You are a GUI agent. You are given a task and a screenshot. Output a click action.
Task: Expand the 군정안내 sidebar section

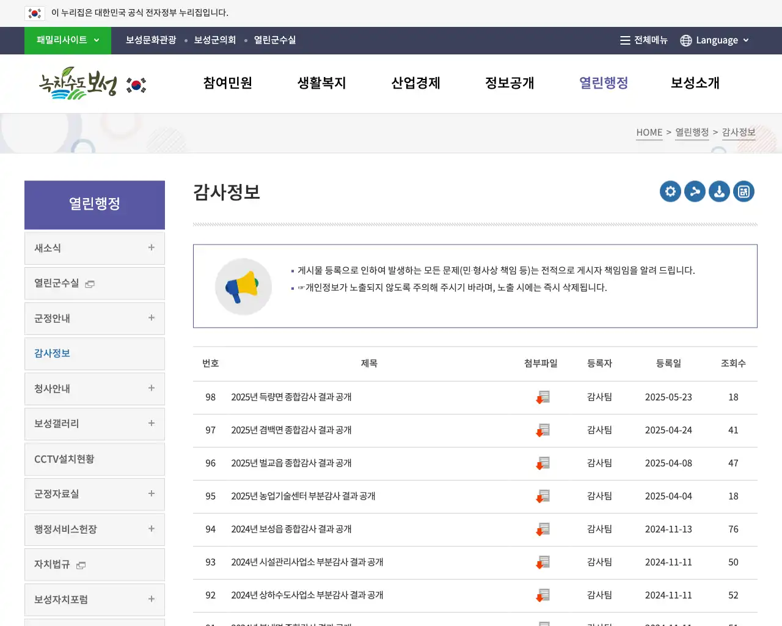[x=152, y=318]
